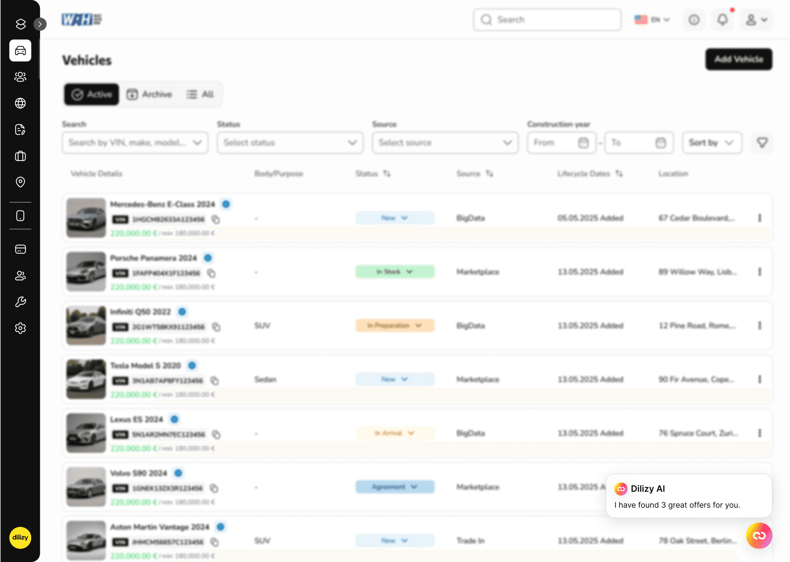Click the globe icon in sidebar

[20, 103]
